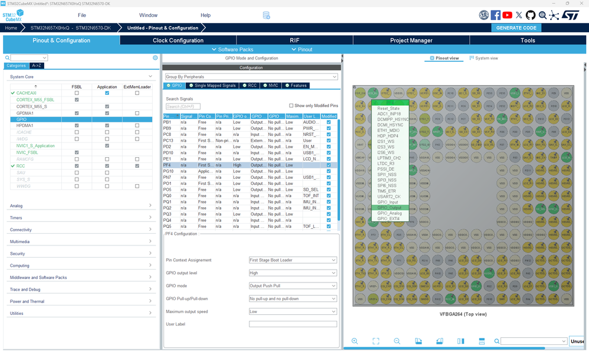Toggle HPDMA1 ExtMemLoader checkbox

137,125
